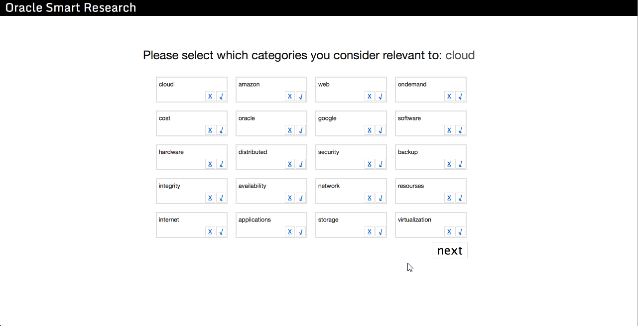Click the checkmark for web category
The image size is (638, 326).
click(381, 97)
